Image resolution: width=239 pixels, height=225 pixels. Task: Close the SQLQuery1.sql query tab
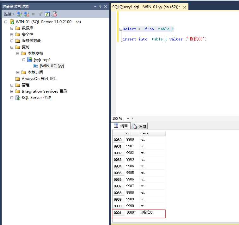click(x=184, y=7)
